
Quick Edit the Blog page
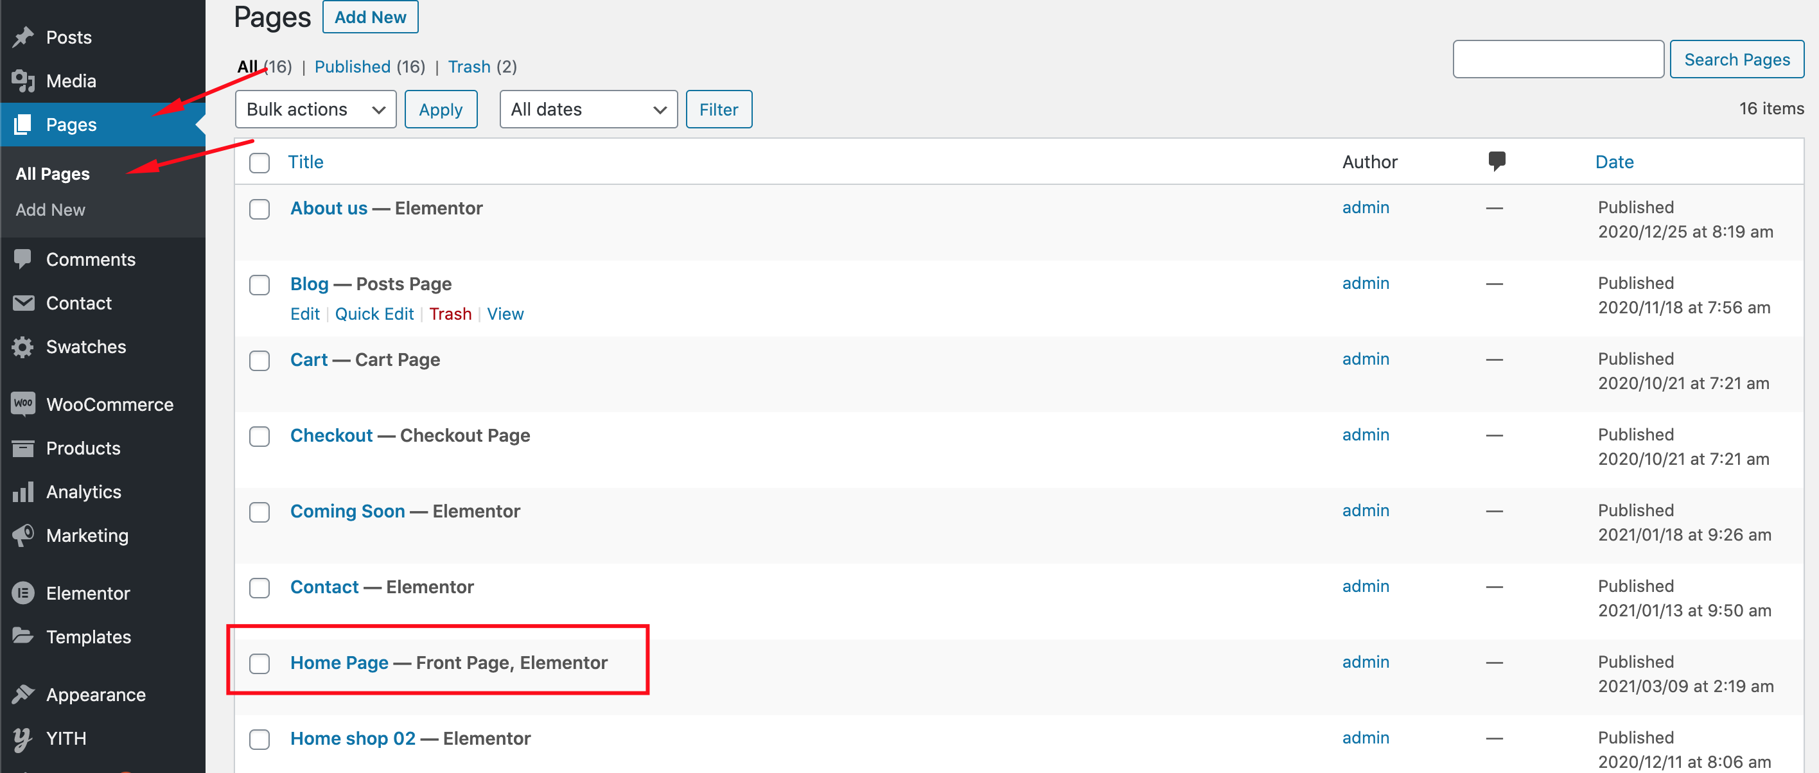tap(374, 313)
